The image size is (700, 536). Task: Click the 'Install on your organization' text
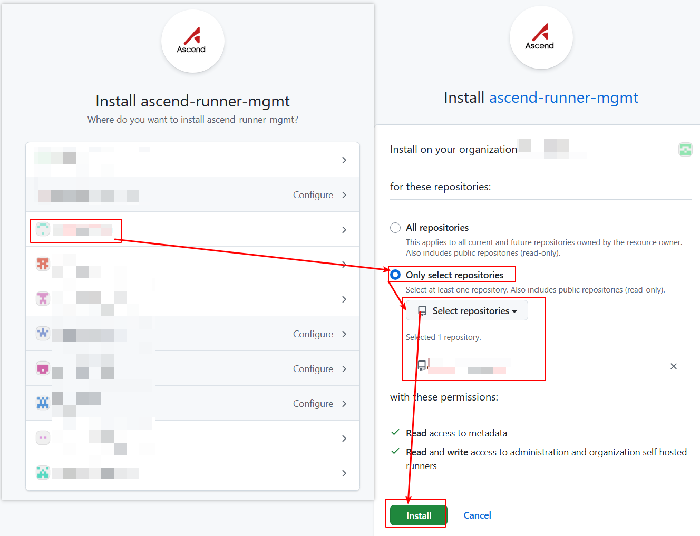[x=453, y=149]
